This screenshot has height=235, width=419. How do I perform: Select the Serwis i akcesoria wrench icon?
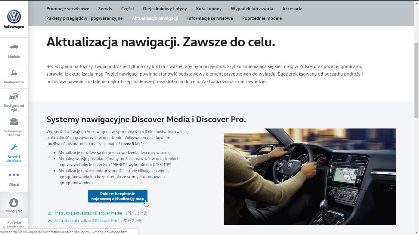[x=14, y=147]
